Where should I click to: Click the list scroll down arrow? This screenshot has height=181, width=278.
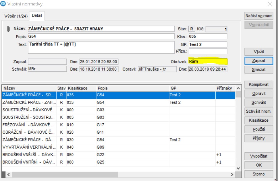(x=238, y=168)
